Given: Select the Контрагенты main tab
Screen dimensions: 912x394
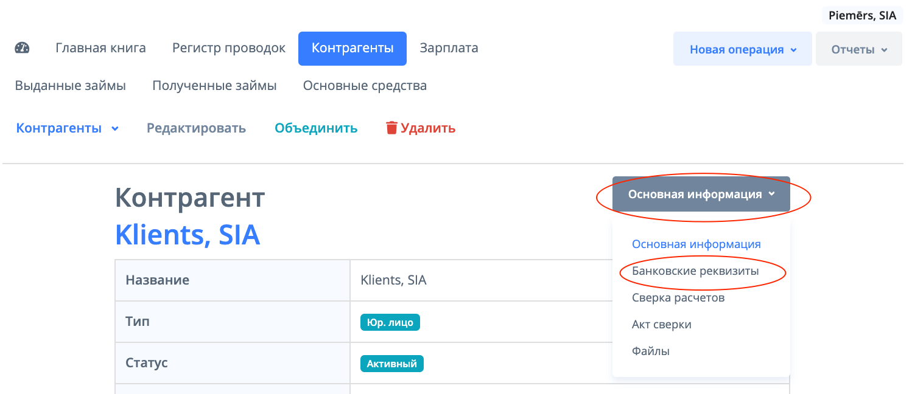Looking at the screenshot, I should coord(352,48).
